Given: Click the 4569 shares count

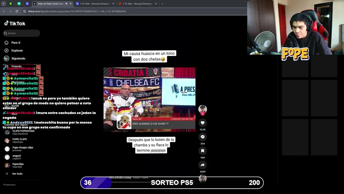Looking at the screenshot, I should (203, 172).
